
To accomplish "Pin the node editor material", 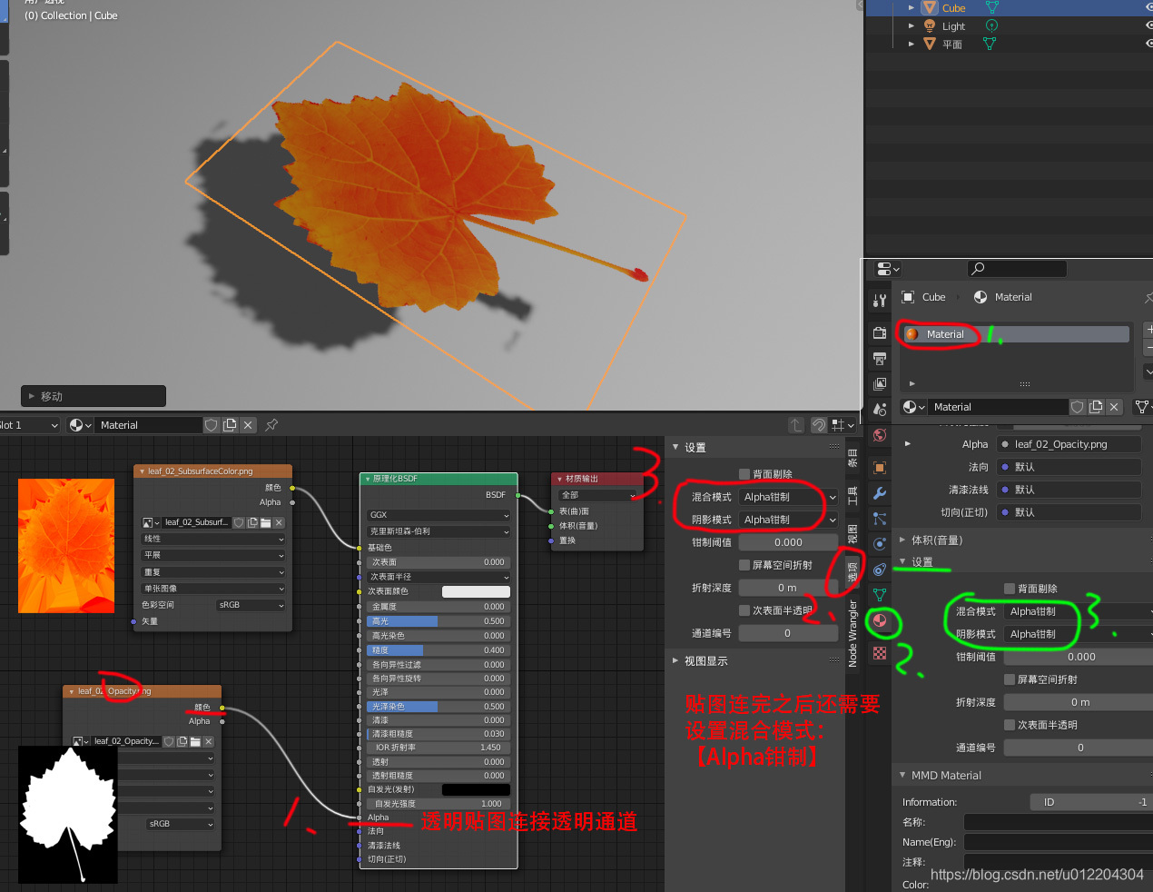I will (271, 425).
